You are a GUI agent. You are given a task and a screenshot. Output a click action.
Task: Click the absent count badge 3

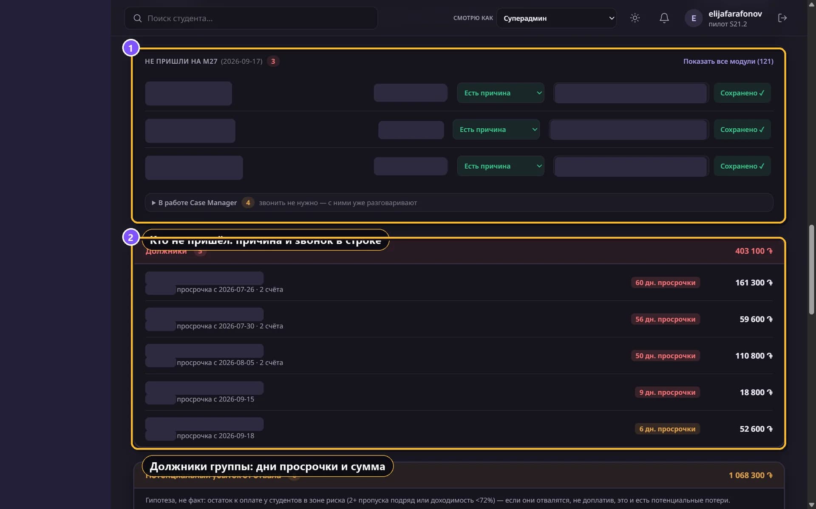[273, 61]
